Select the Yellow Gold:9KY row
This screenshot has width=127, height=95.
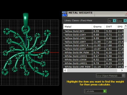click(x=94, y=31)
